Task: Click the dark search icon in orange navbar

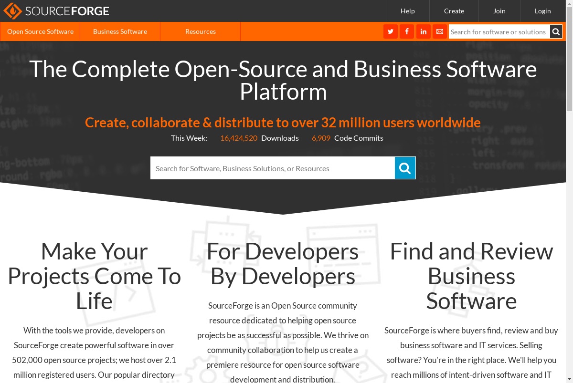Action: click(556, 31)
